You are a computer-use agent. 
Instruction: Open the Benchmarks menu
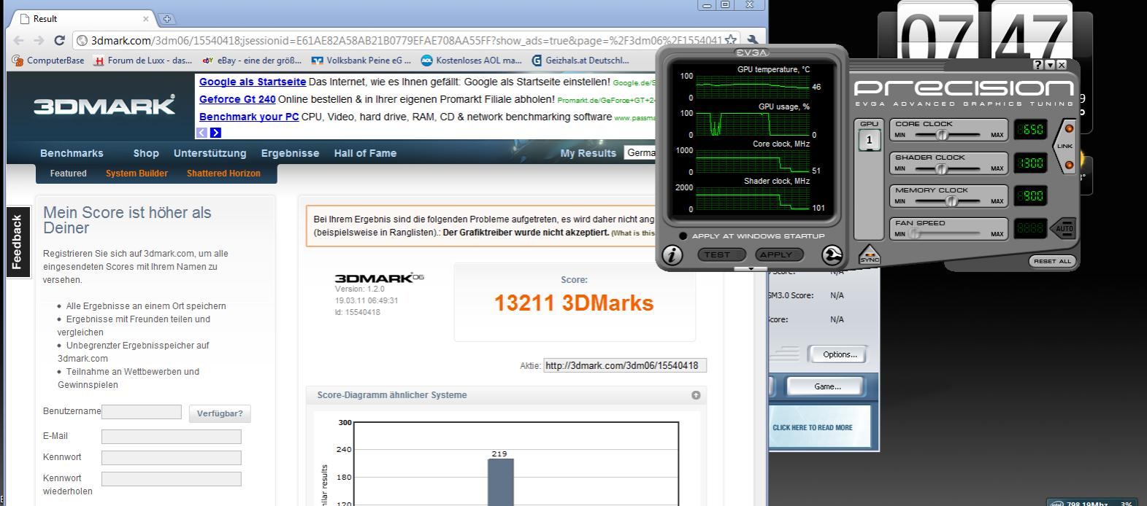pos(72,153)
